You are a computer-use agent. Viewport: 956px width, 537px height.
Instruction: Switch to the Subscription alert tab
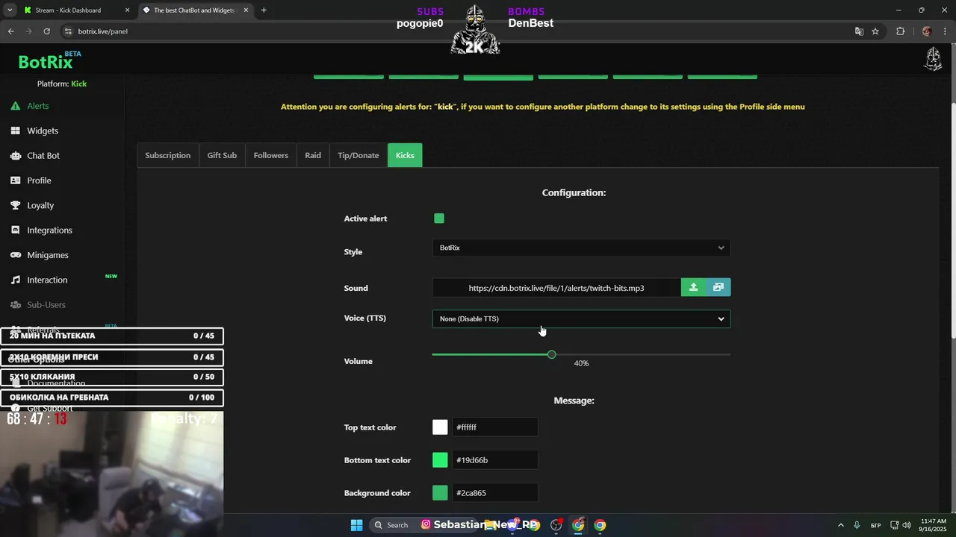[168, 155]
